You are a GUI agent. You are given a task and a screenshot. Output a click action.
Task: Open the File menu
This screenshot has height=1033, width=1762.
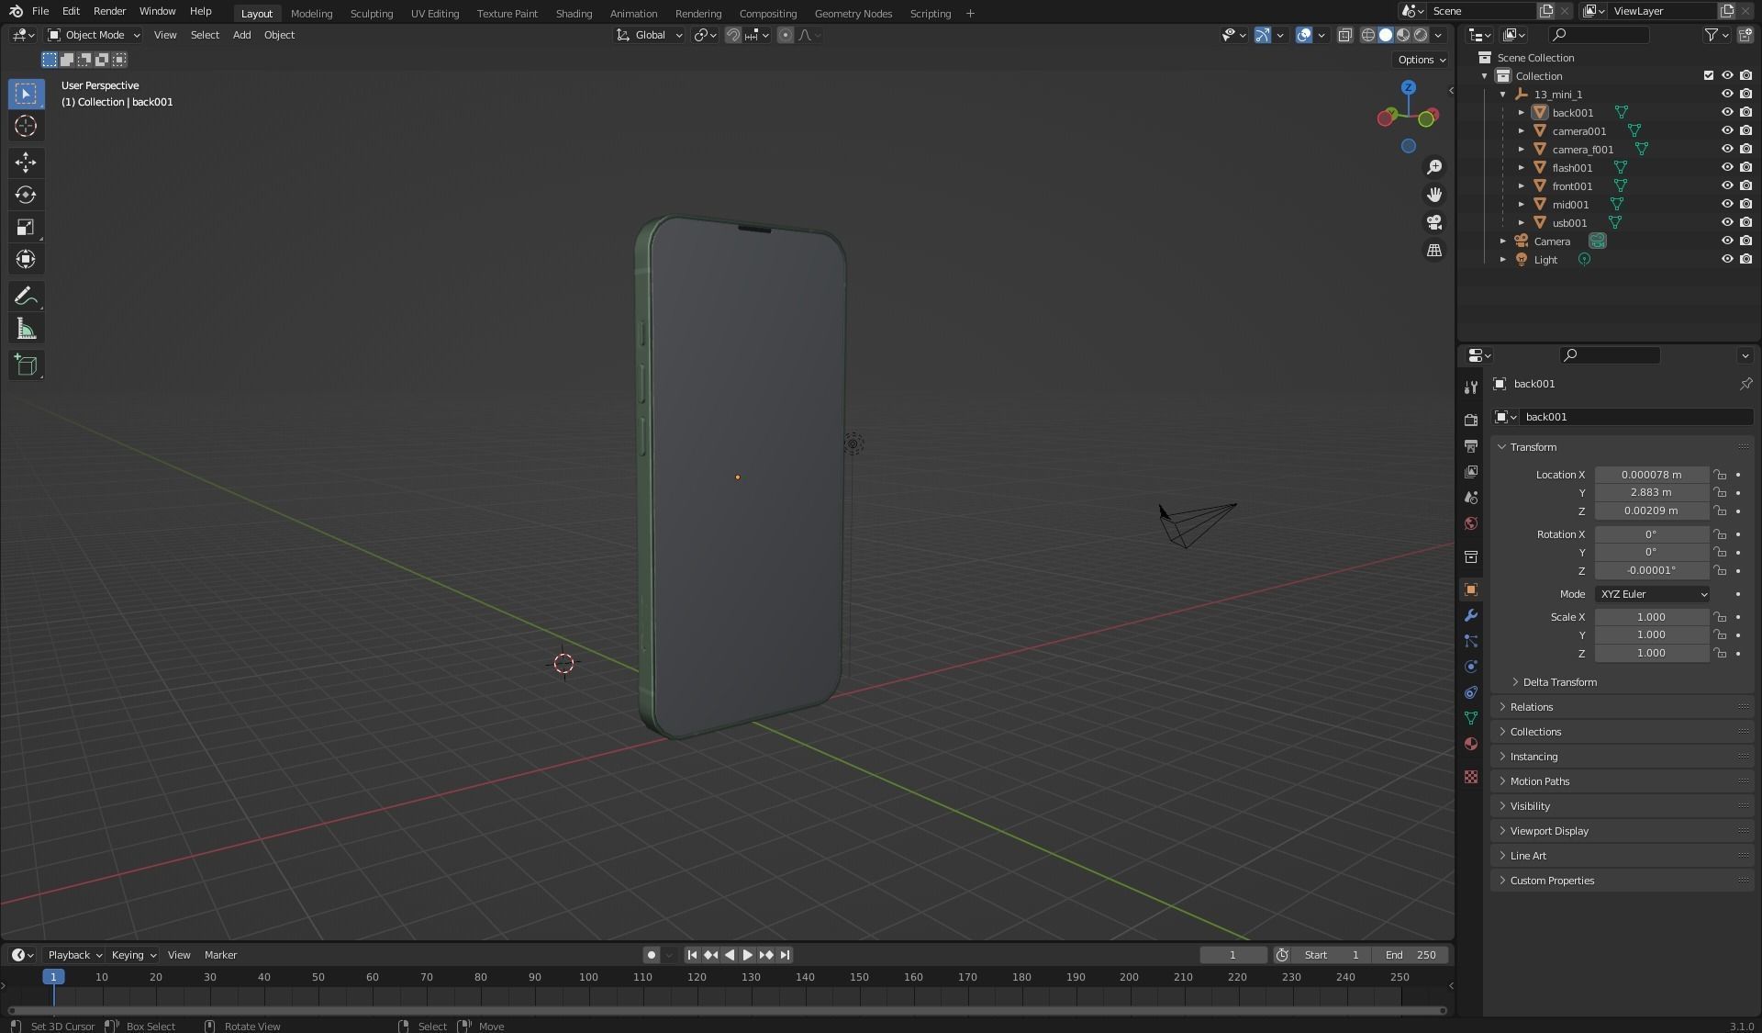point(40,12)
